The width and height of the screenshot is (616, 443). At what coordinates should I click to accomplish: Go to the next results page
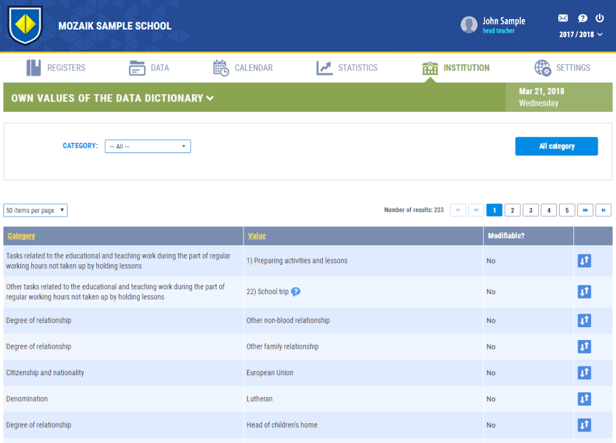coord(585,210)
